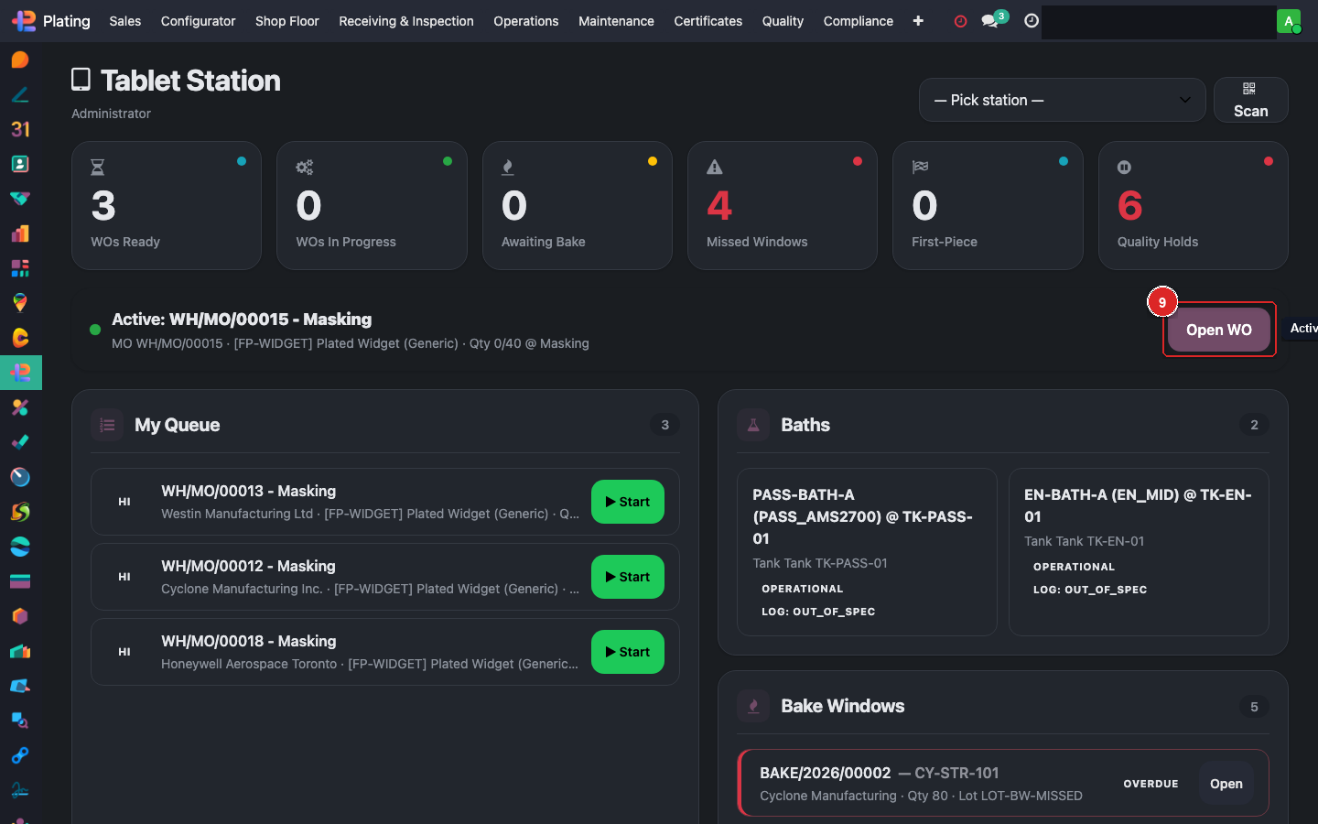The image size is (1318, 824).
Task: Click the red timer icon in top bar
Action: point(960,21)
